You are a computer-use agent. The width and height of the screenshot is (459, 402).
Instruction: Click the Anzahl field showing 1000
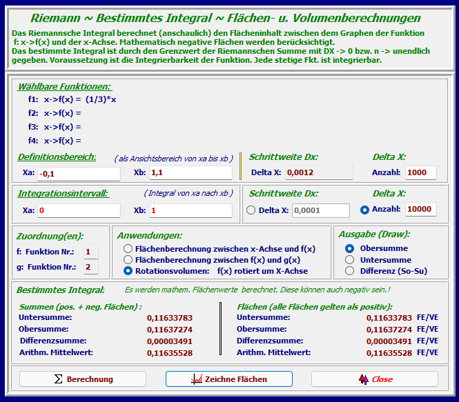point(420,172)
